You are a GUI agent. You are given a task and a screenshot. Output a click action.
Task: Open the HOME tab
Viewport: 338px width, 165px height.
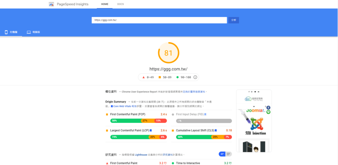tap(105, 4)
